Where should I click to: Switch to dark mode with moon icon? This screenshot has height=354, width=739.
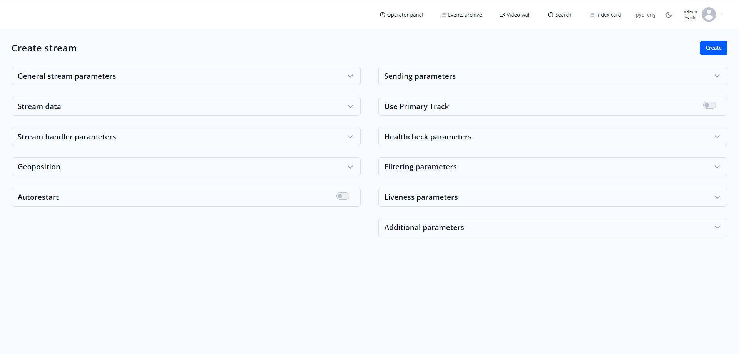coord(669,15)
